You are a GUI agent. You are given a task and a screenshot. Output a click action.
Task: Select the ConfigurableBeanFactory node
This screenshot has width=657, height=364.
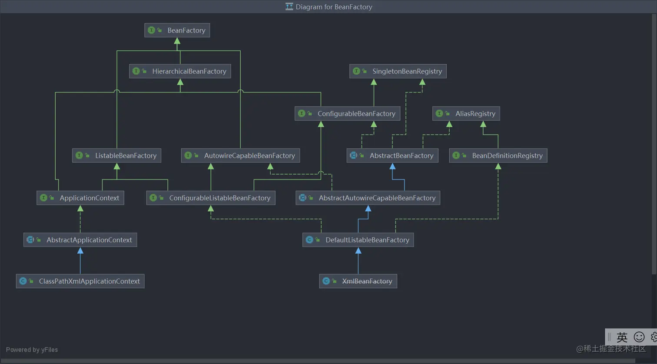coord(347,113)
